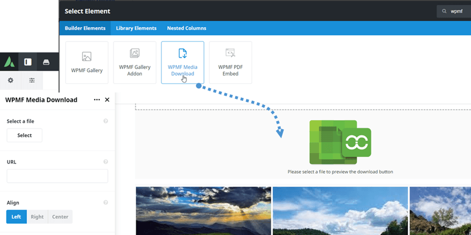Toggle the sidebar panel icon
The image size is (471, 235).
(28, 62)
